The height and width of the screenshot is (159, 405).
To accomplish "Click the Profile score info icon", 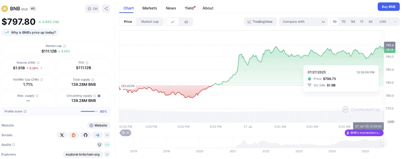I will pos(25,111).
